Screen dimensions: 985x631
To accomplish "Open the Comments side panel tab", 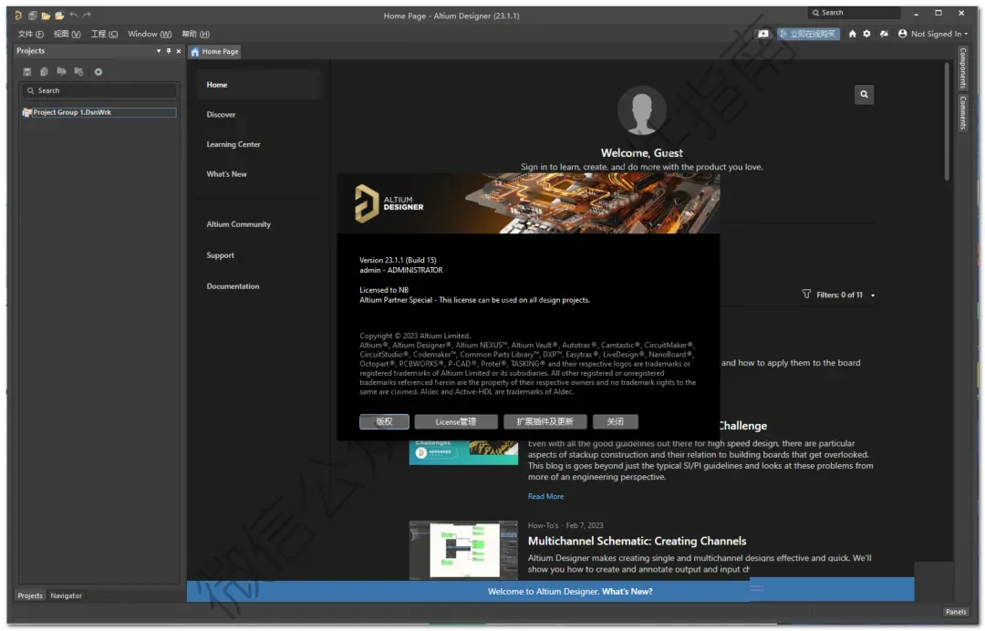I will (x=962, y=112).
